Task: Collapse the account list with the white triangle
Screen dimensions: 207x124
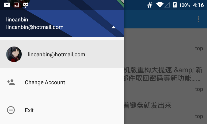Action: pyautogui.click(x=114, y=27)
